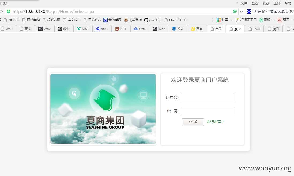
Task: Open the 帮助 menu
Action: pos(288,3)
